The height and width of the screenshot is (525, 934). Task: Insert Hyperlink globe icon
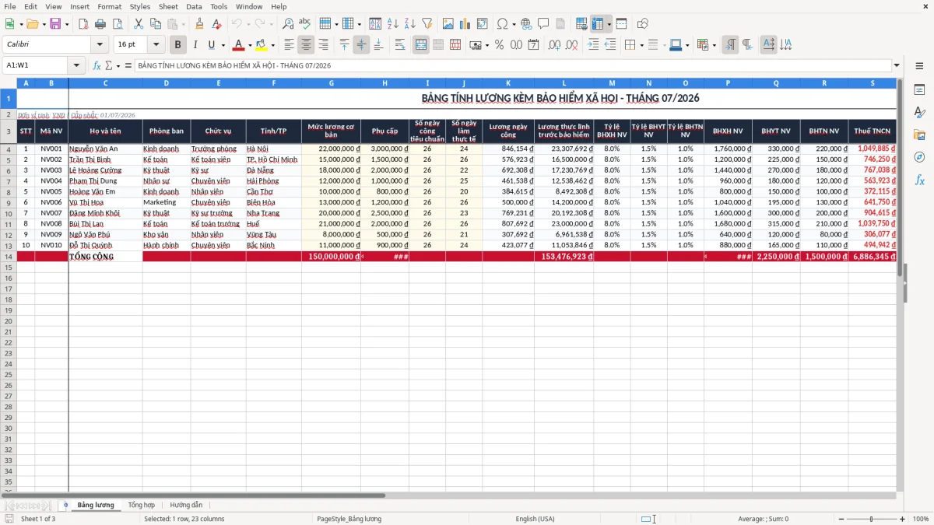coord(526,24)
